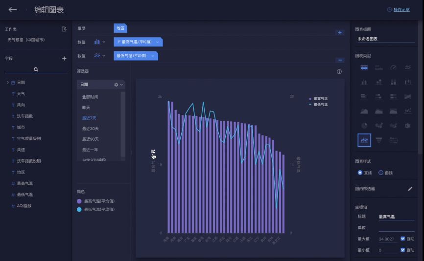Select the stacked area chart type icon
424x261 pixels.
tap(379, 111)
